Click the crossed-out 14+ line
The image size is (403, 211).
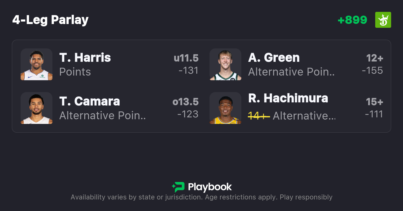[259, 116]
